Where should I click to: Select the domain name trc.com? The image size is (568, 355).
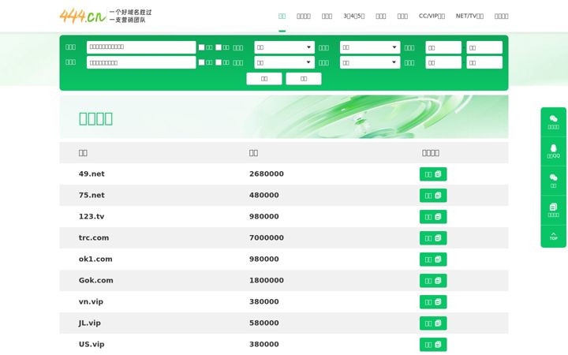click(x=94, y=238)
